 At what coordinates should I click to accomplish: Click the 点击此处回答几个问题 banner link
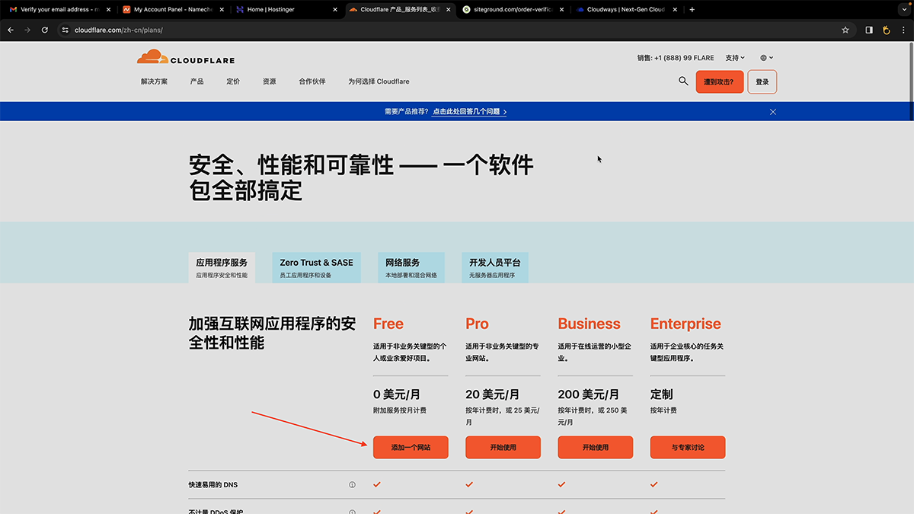[x=469, y=112]
